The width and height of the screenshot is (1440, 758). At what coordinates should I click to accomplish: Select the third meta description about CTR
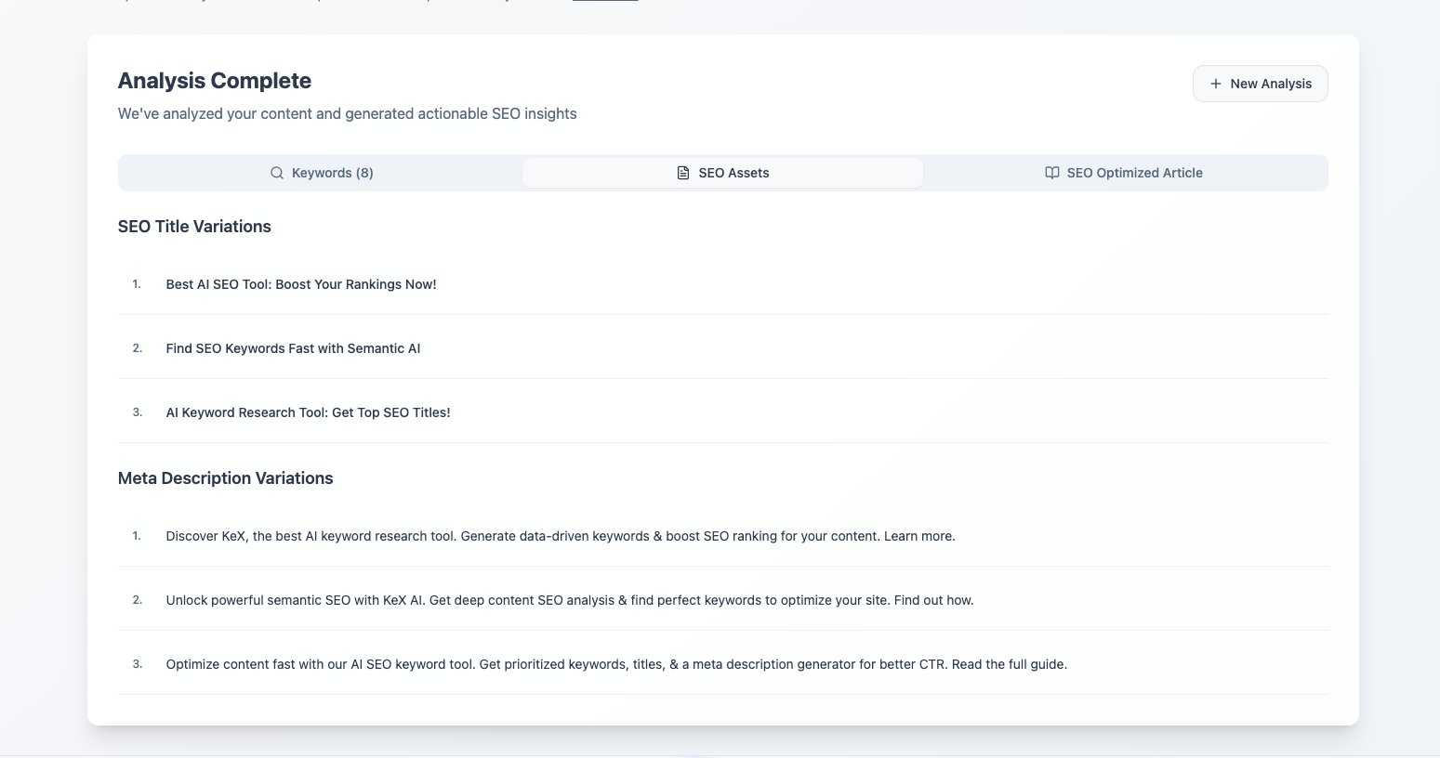[x=616, y=664]
